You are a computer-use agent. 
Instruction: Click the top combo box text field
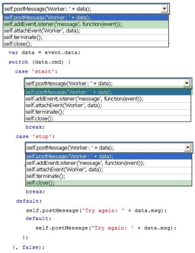tap(82, 9)
